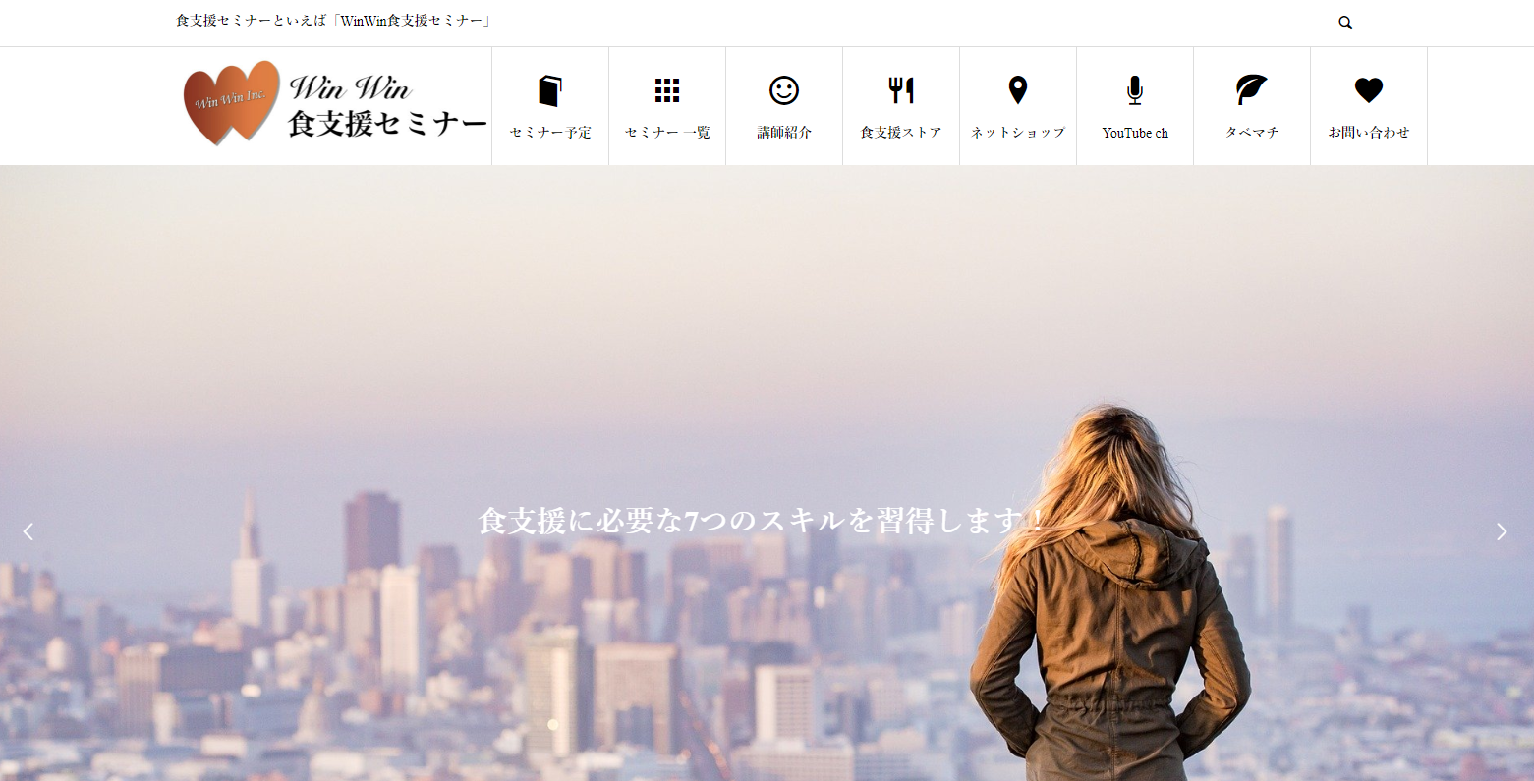Screen dimensions: 1534x781
Task: Open the お問い合わせ contact label
Action: coord(1369,133)
